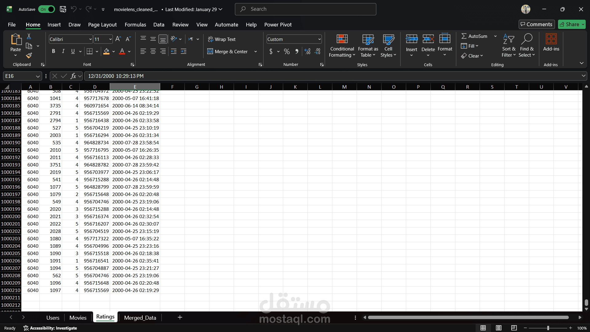
Task: Click Increase Decimal icon
Action: [307, 51]
